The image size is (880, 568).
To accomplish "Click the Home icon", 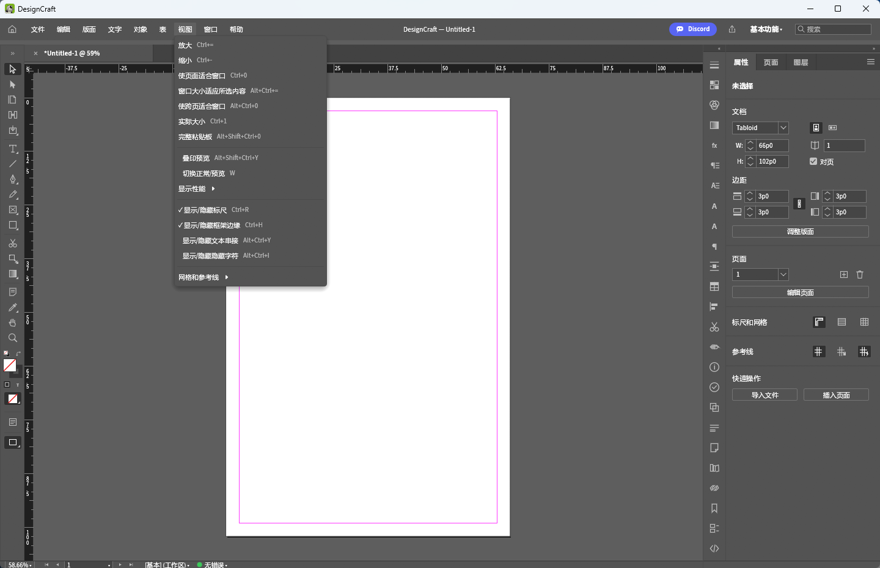I will pyautogui.click(x=12, y=29).
